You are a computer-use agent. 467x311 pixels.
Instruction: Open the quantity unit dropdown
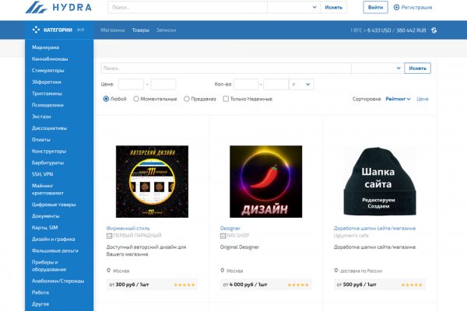(301, 84)
